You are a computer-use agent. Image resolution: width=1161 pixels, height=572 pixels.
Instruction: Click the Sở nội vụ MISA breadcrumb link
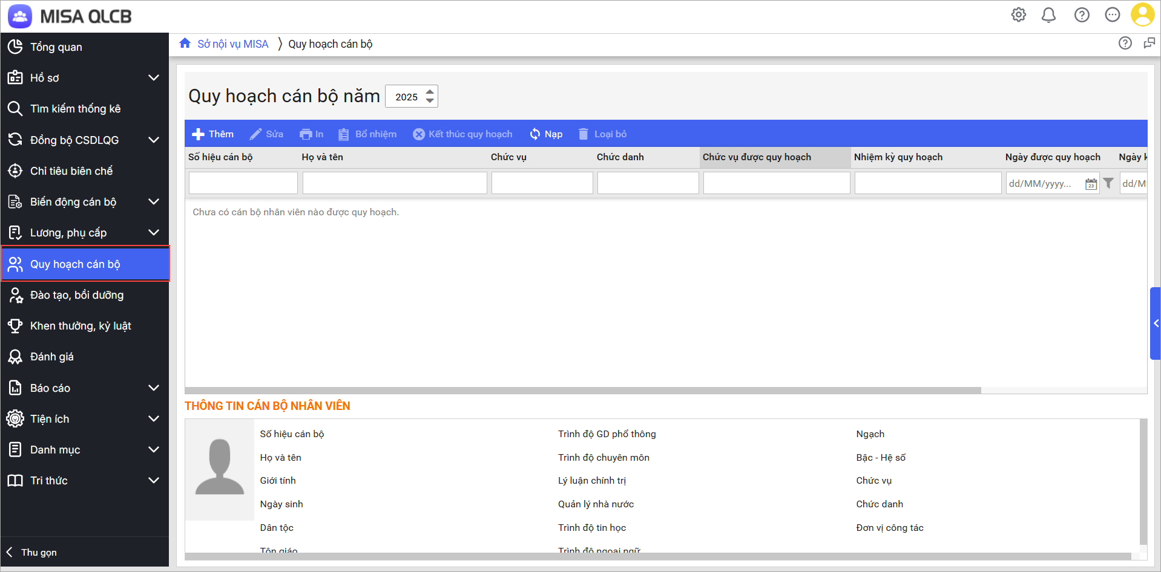click(232, 44)
